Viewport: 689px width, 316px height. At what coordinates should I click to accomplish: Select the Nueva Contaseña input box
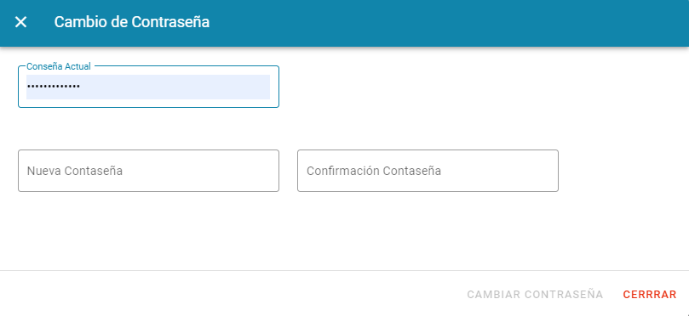tap(148, 171)
